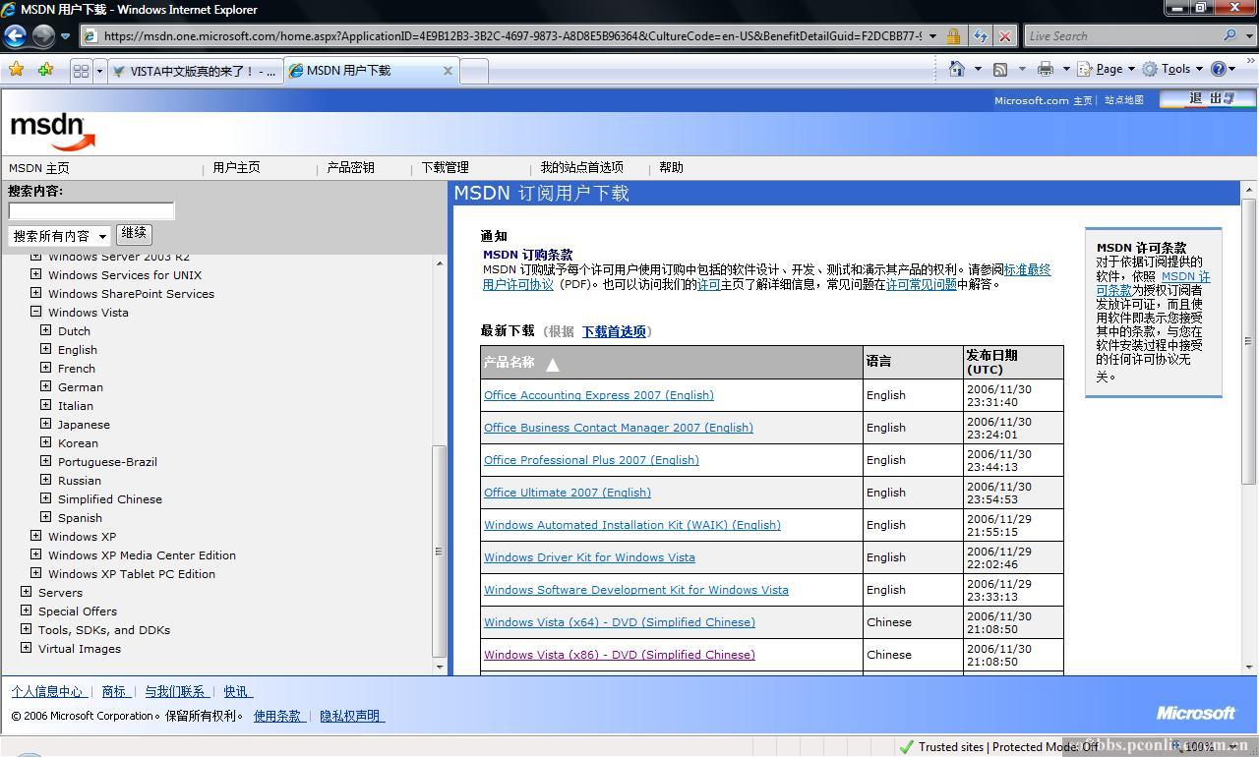Open the Help question mark icon
The width and height of the screenshot is (1259, 757).
(x=1219, y=69)
